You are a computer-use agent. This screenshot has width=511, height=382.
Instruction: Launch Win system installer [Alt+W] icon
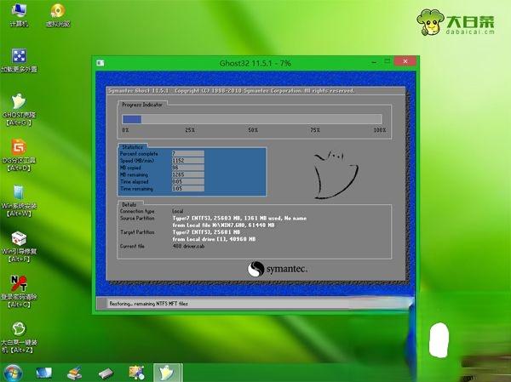19,201
